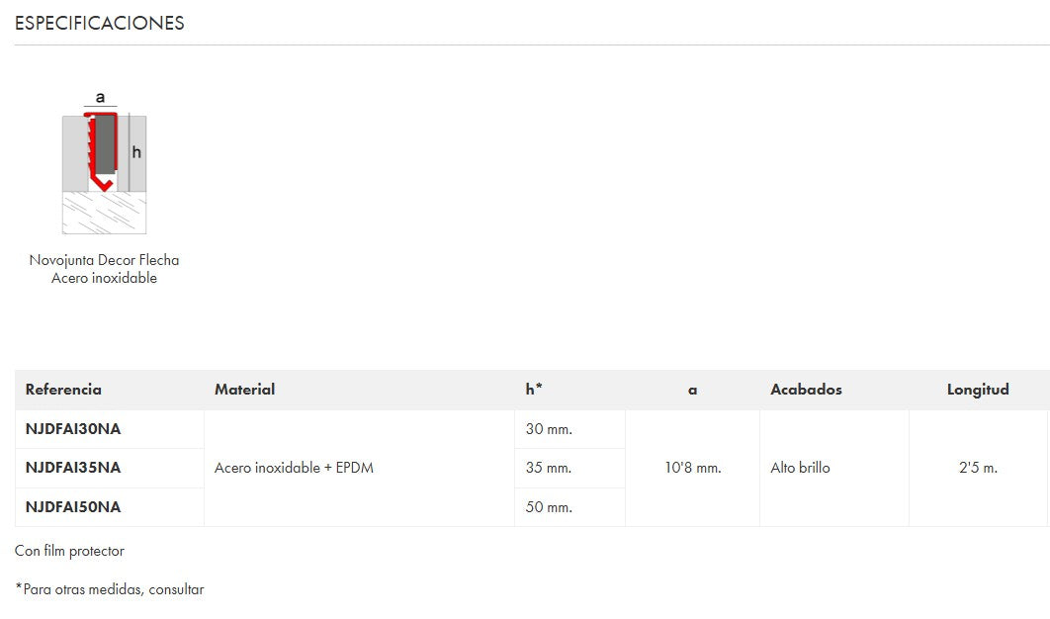Select reference NJDFAI35NA in the table

pyautogui.click(x=73, y=468)
